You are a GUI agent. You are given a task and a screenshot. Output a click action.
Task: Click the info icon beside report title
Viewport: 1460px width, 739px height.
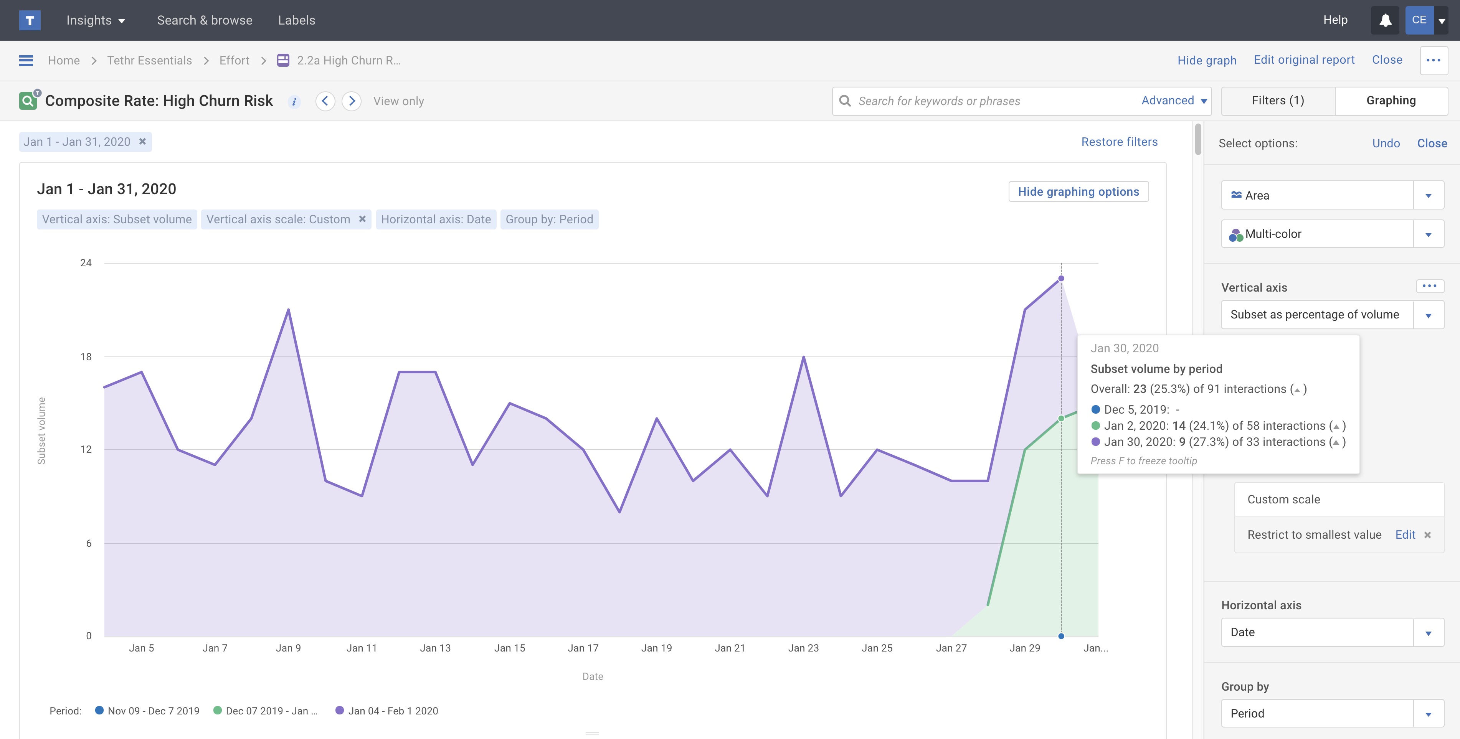(x=294, y=102)
